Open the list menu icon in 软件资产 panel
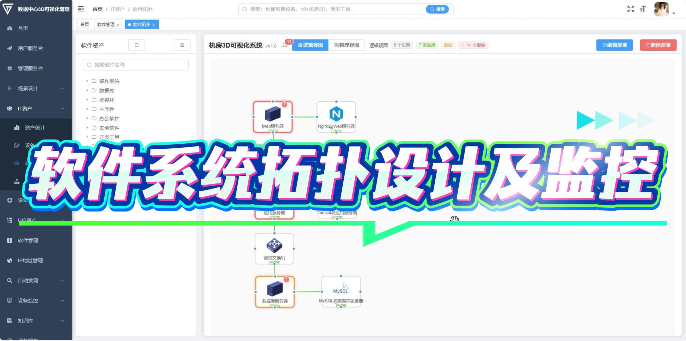Screen dimensions: 686x341 point(182,45)
